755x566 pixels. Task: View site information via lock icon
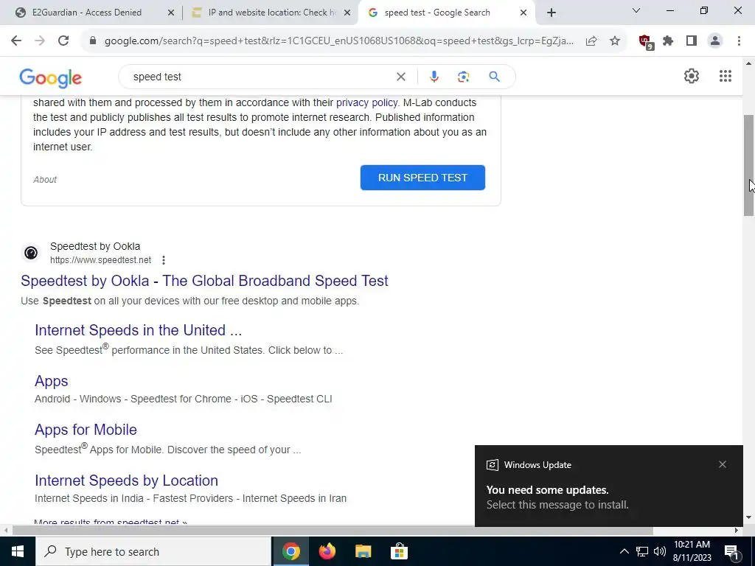[93, 41]
